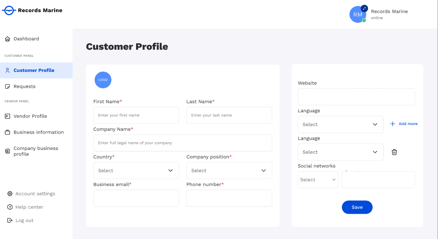
Task: Focus the First Name input field
Action: coord(136,115)
